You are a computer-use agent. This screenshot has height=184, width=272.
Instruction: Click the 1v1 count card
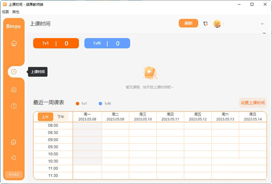[x=56, y=43]
